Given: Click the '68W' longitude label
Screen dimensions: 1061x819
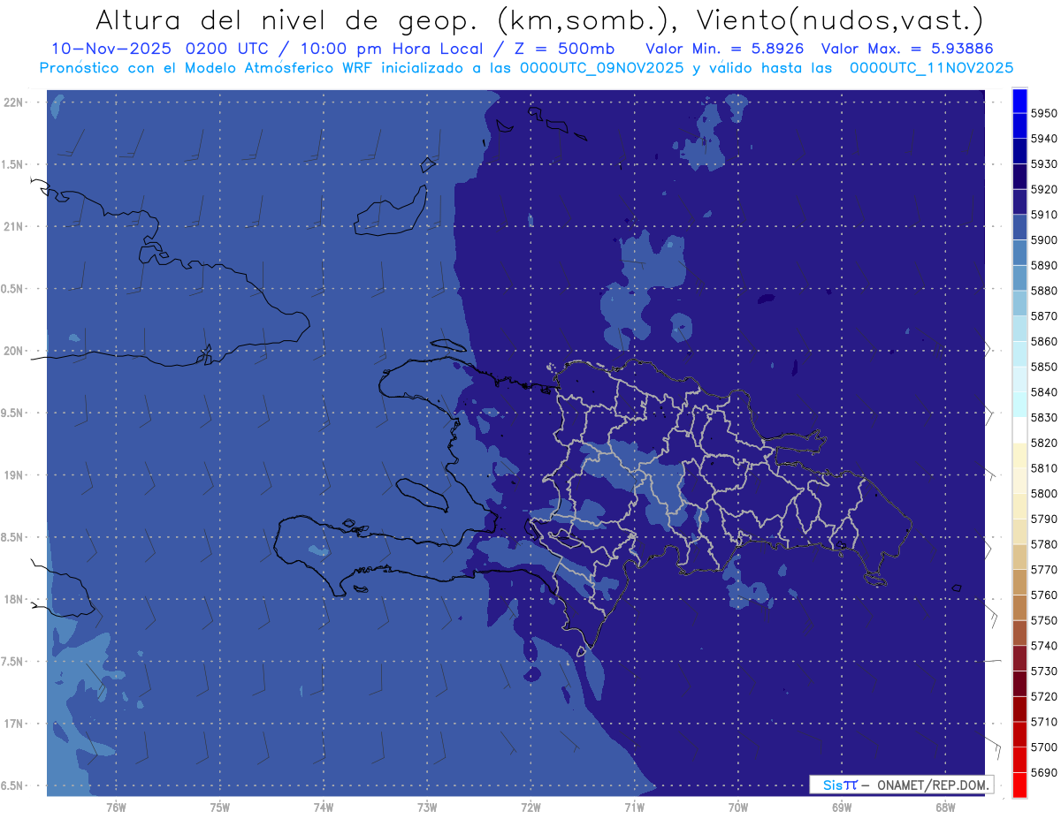Looking at the screenshot, I should (x=945, y=808).
